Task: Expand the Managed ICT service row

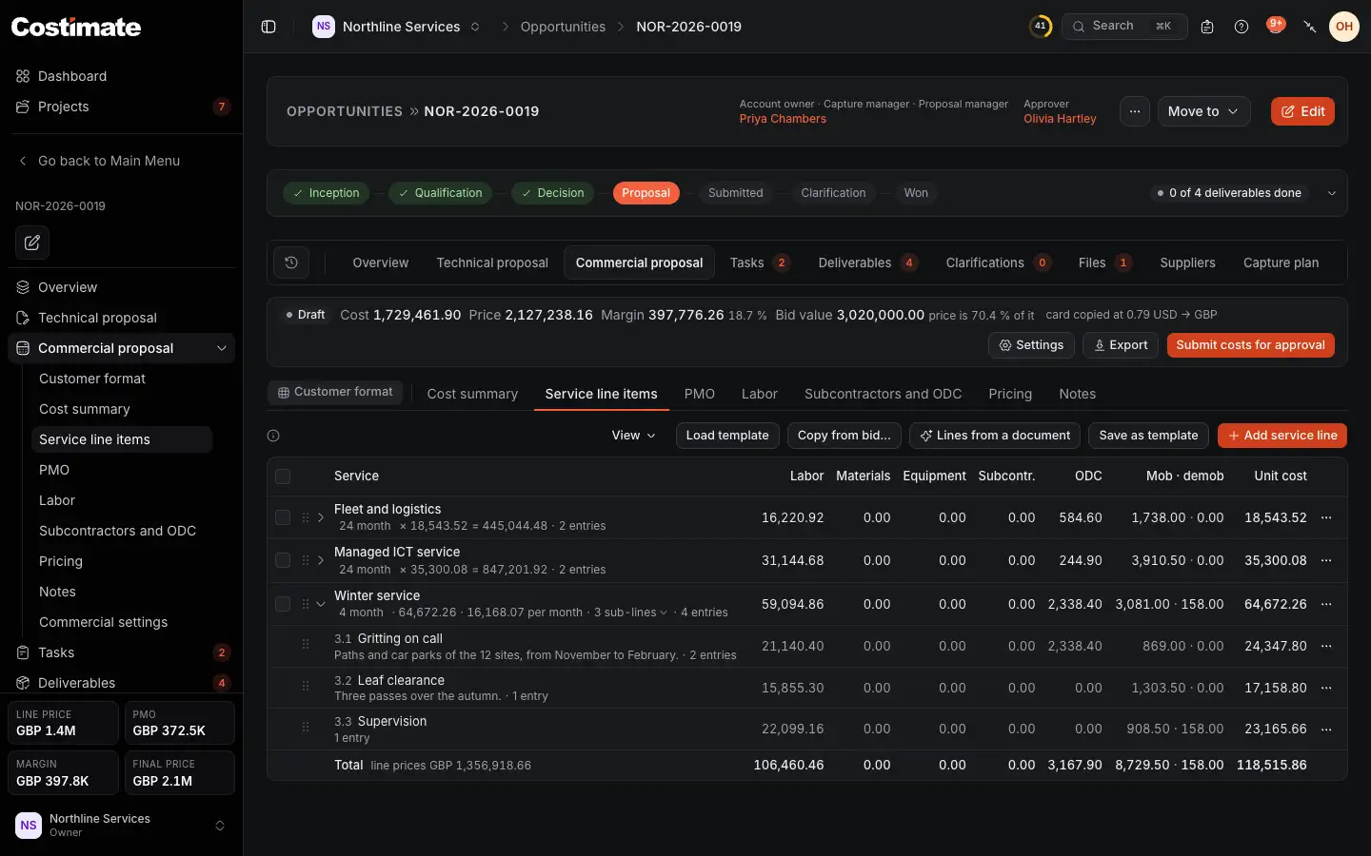Action: (321, 560)
